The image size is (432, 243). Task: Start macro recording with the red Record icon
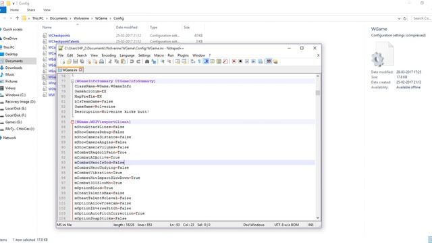(x=234, y=61)
